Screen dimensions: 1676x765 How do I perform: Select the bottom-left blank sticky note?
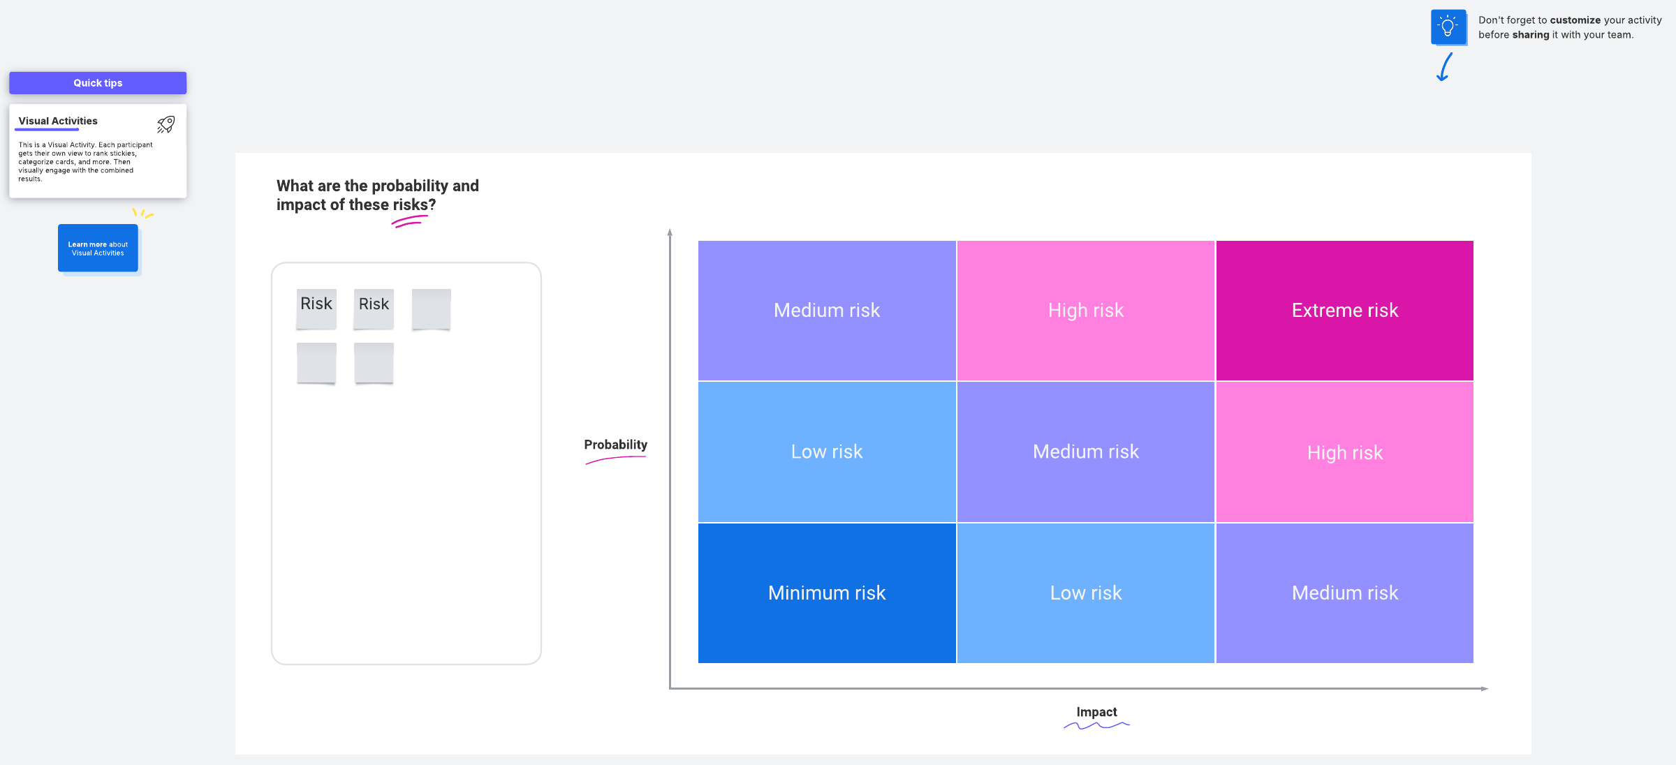pos(316,362)
